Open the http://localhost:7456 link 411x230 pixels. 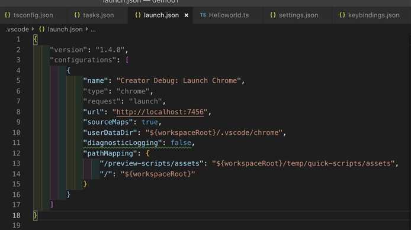tap(160, 112)
